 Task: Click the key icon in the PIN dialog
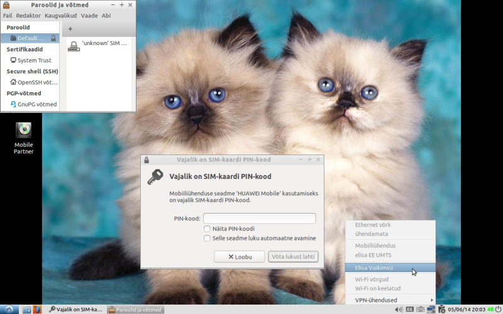(x=155, y=177)
